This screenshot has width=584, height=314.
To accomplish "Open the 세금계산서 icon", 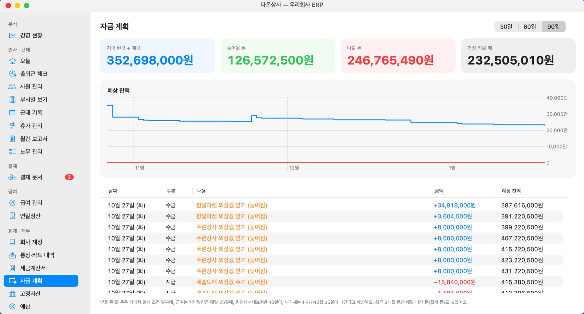I will pyautogui.click(x=12, y=268).
